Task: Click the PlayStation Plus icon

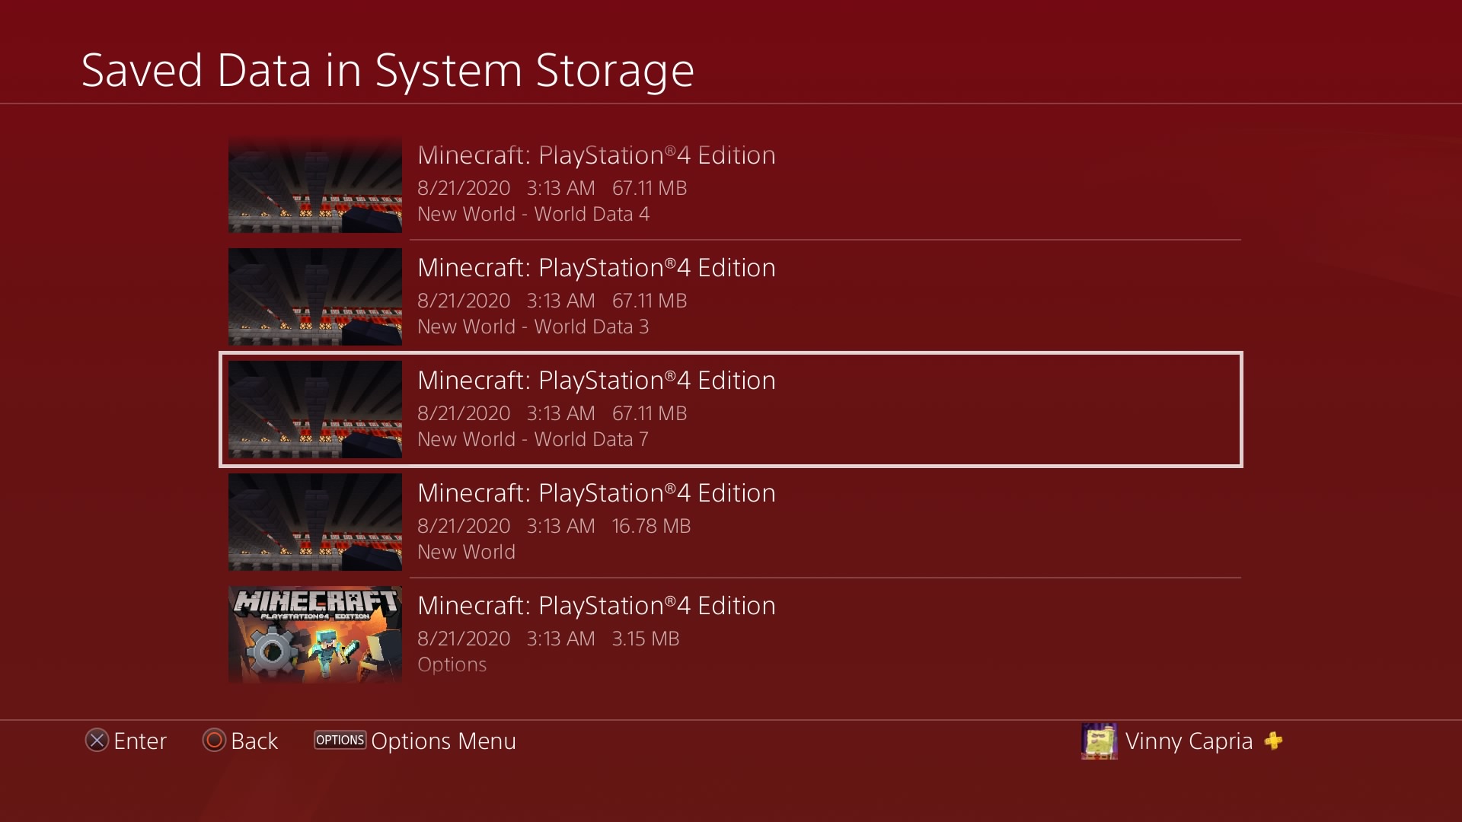Action: (x=1273, y=741)
